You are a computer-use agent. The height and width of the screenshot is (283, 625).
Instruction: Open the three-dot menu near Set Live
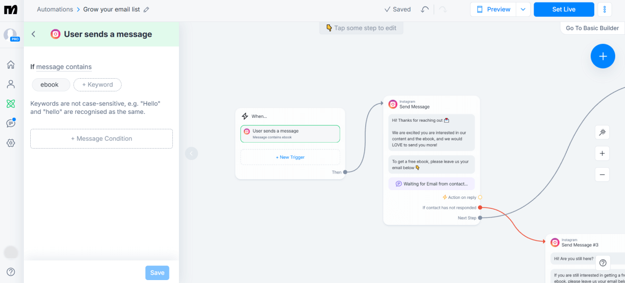pyautogui.click(x=604, y=9)
